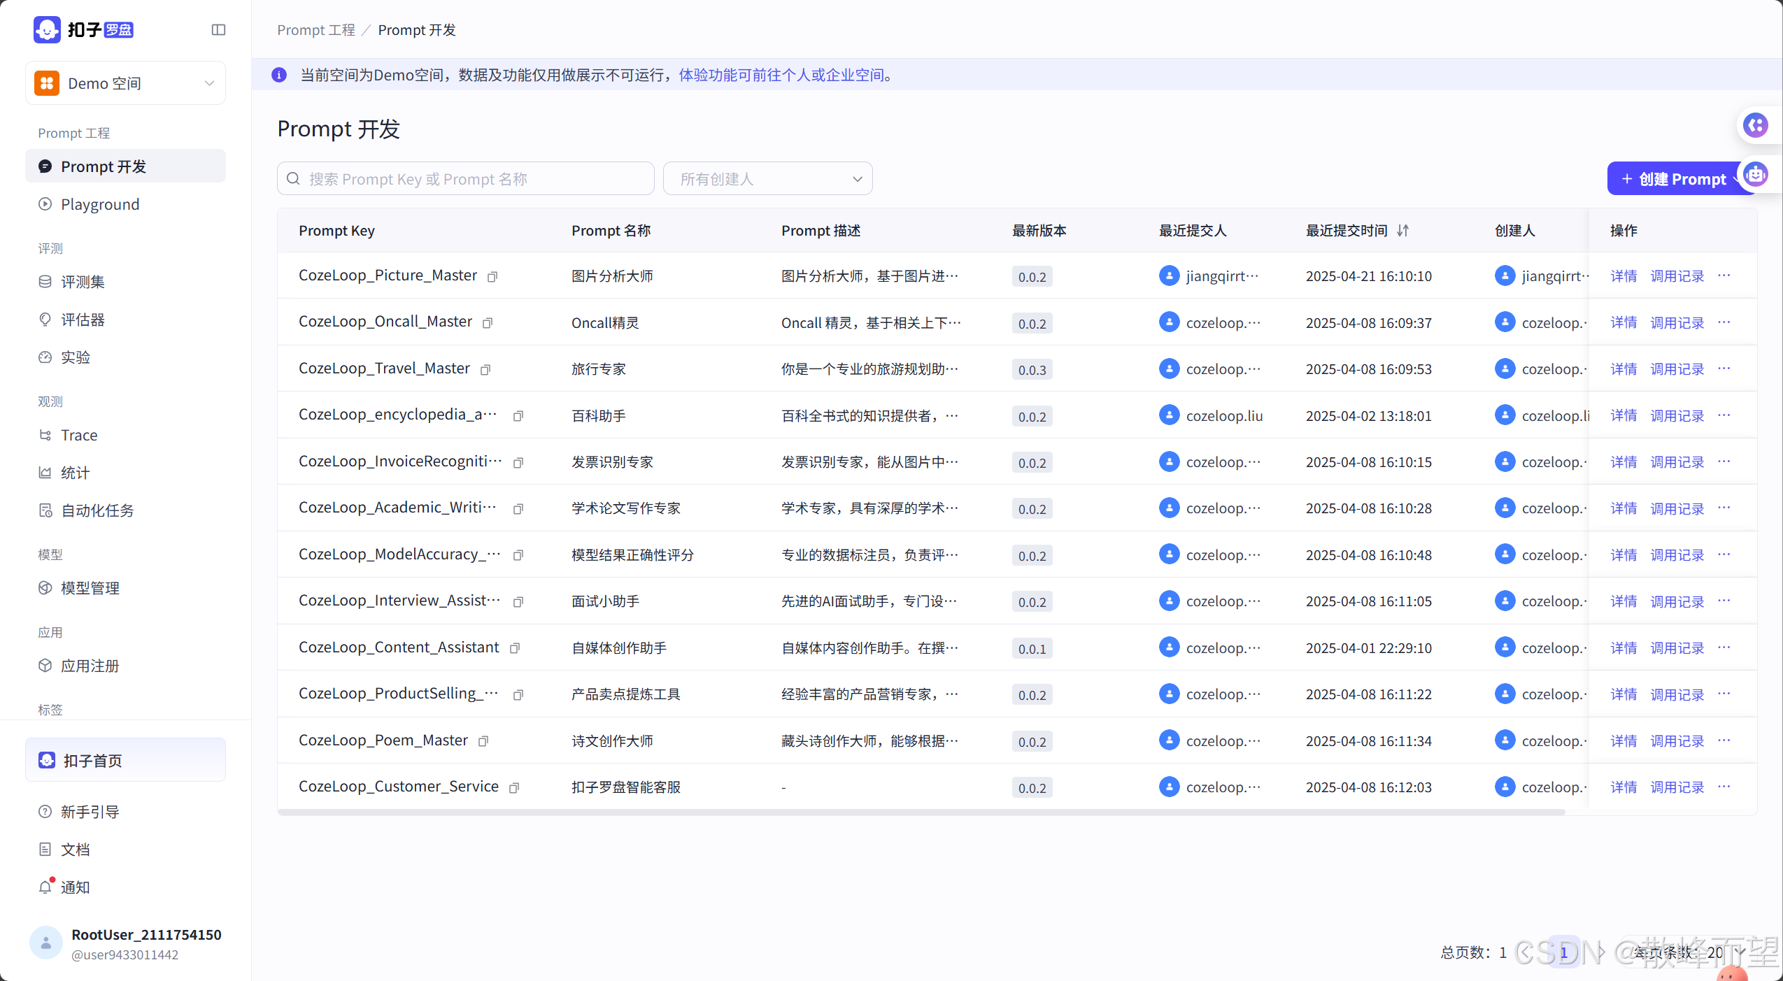Click the 扣子罗盘 logo
The height and width of the screenshot is (981, 1783).
(x=84, y=30)
